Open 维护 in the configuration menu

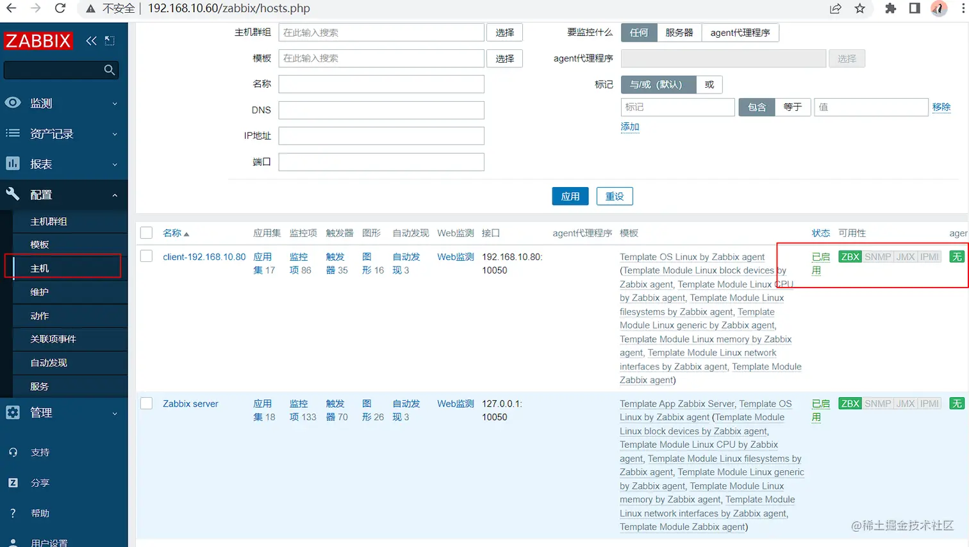coord(70,292)
